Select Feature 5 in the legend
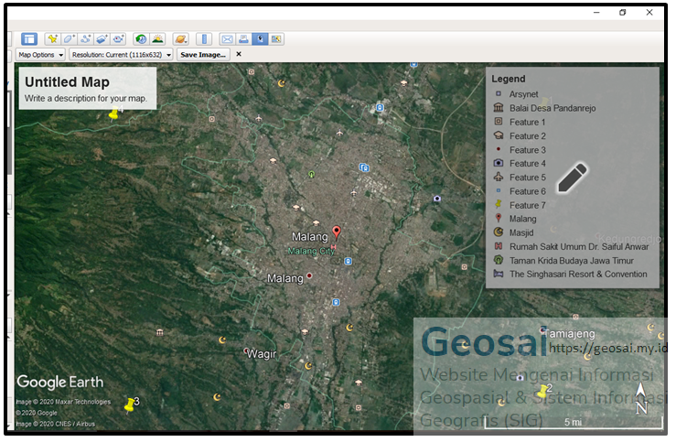This screenshot has height=442, width=676. [x=520, y=178]
